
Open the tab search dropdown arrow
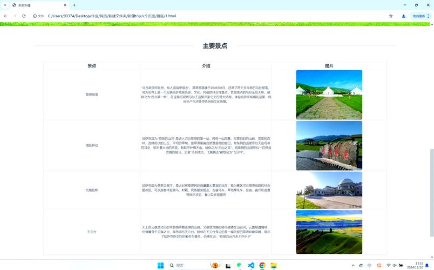pos(5,5)
